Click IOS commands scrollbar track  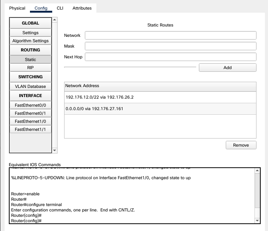coord(257,195)
